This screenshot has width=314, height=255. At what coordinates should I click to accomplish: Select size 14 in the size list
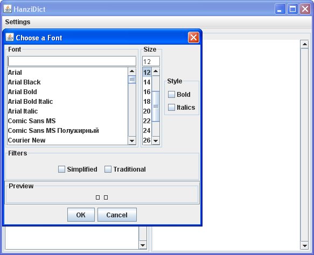(147, 82)
